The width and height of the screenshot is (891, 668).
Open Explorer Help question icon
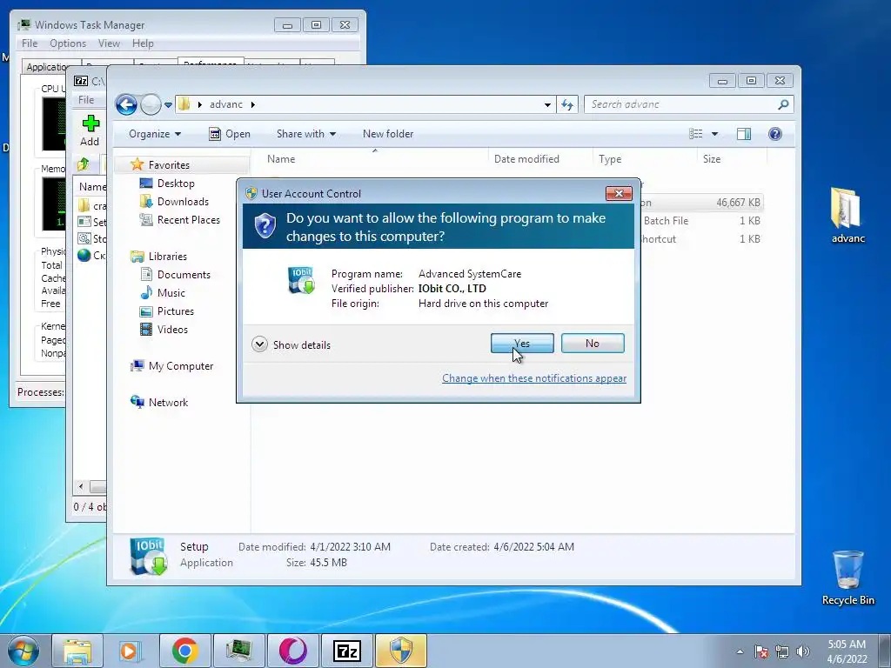coord(775,134)
